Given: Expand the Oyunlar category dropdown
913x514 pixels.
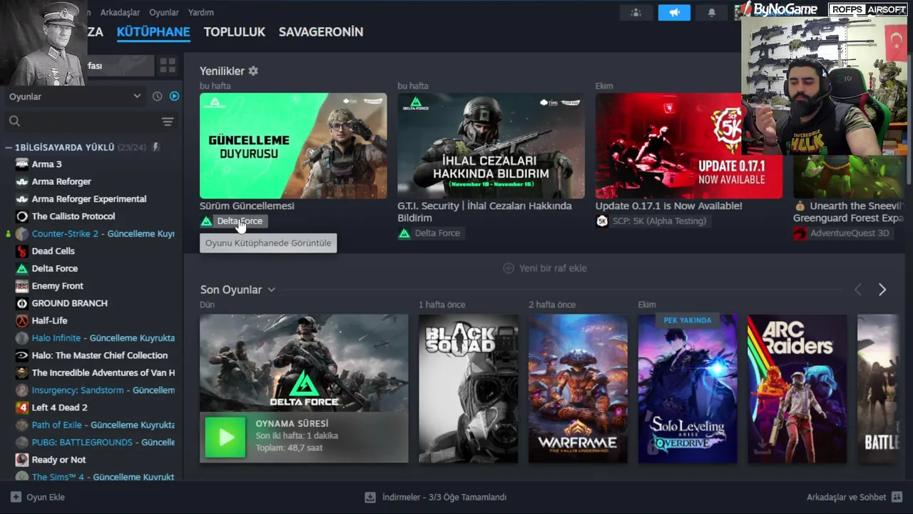Looking at the screenshot, I should click(x=137, y=96).
